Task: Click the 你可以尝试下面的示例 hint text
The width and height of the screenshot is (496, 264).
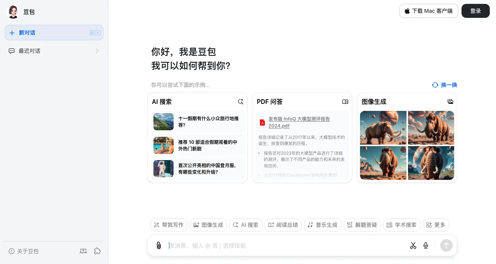Action: click(x=181, y=85)
